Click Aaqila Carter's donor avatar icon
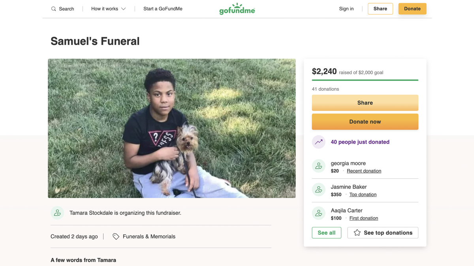474x266 pixels. click(319, 214)
